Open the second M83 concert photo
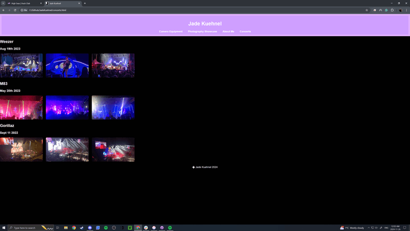The width and height of the screenshot is (410, 231). point(67,108)
